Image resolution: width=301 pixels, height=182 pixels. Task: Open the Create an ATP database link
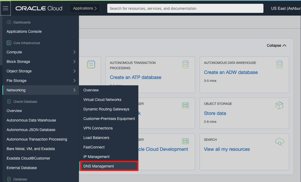tap(135, 77)
